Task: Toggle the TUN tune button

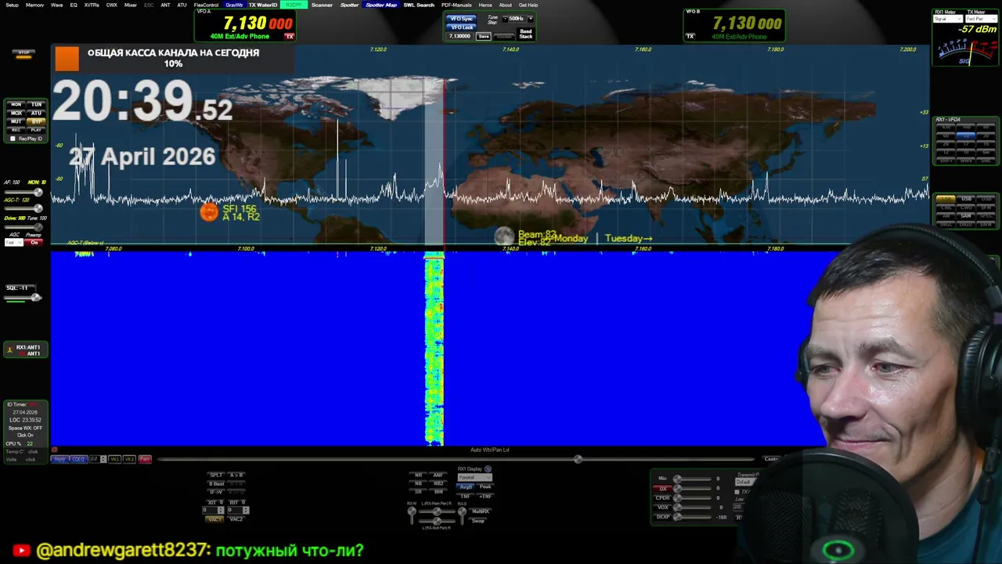Action: point(36,104)
